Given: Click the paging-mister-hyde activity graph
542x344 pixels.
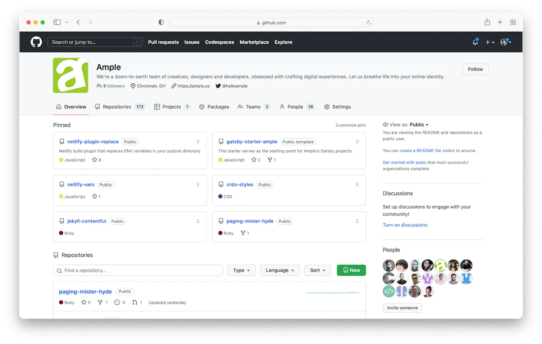Looking at the screenshot, I should (x=333, y=292).
